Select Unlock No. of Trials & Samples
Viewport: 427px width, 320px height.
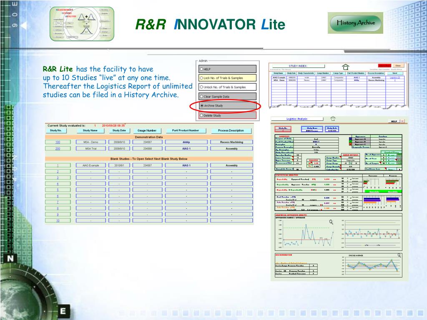227,87
